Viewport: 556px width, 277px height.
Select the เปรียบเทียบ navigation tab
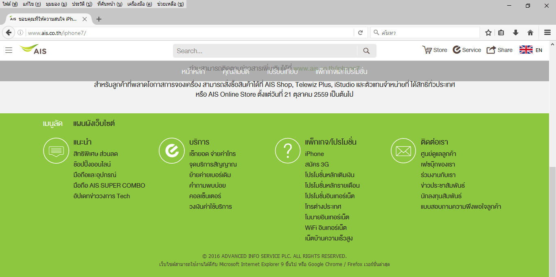click(282, 71)
